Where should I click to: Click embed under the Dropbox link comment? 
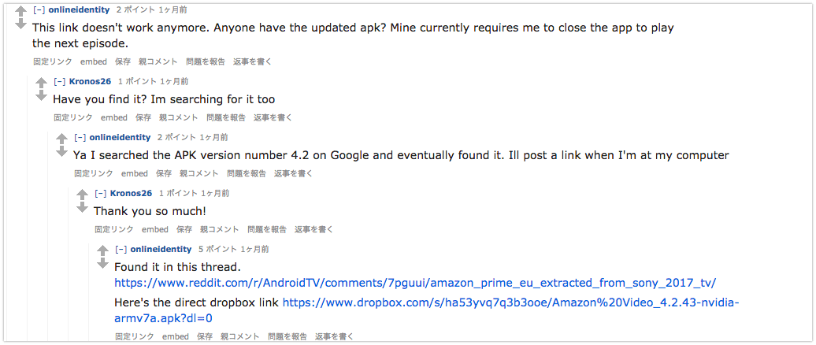(176, 336)
